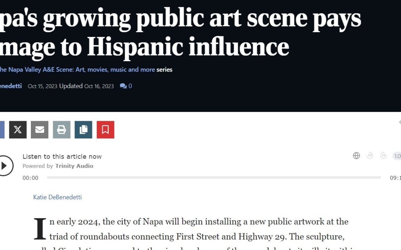This screenshot has height=250, width=401.
Task: Save article with red bookmark icon
Action: (105, 130)
